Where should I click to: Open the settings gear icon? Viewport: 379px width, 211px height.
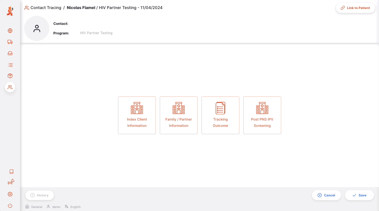[x=10, y=194]
